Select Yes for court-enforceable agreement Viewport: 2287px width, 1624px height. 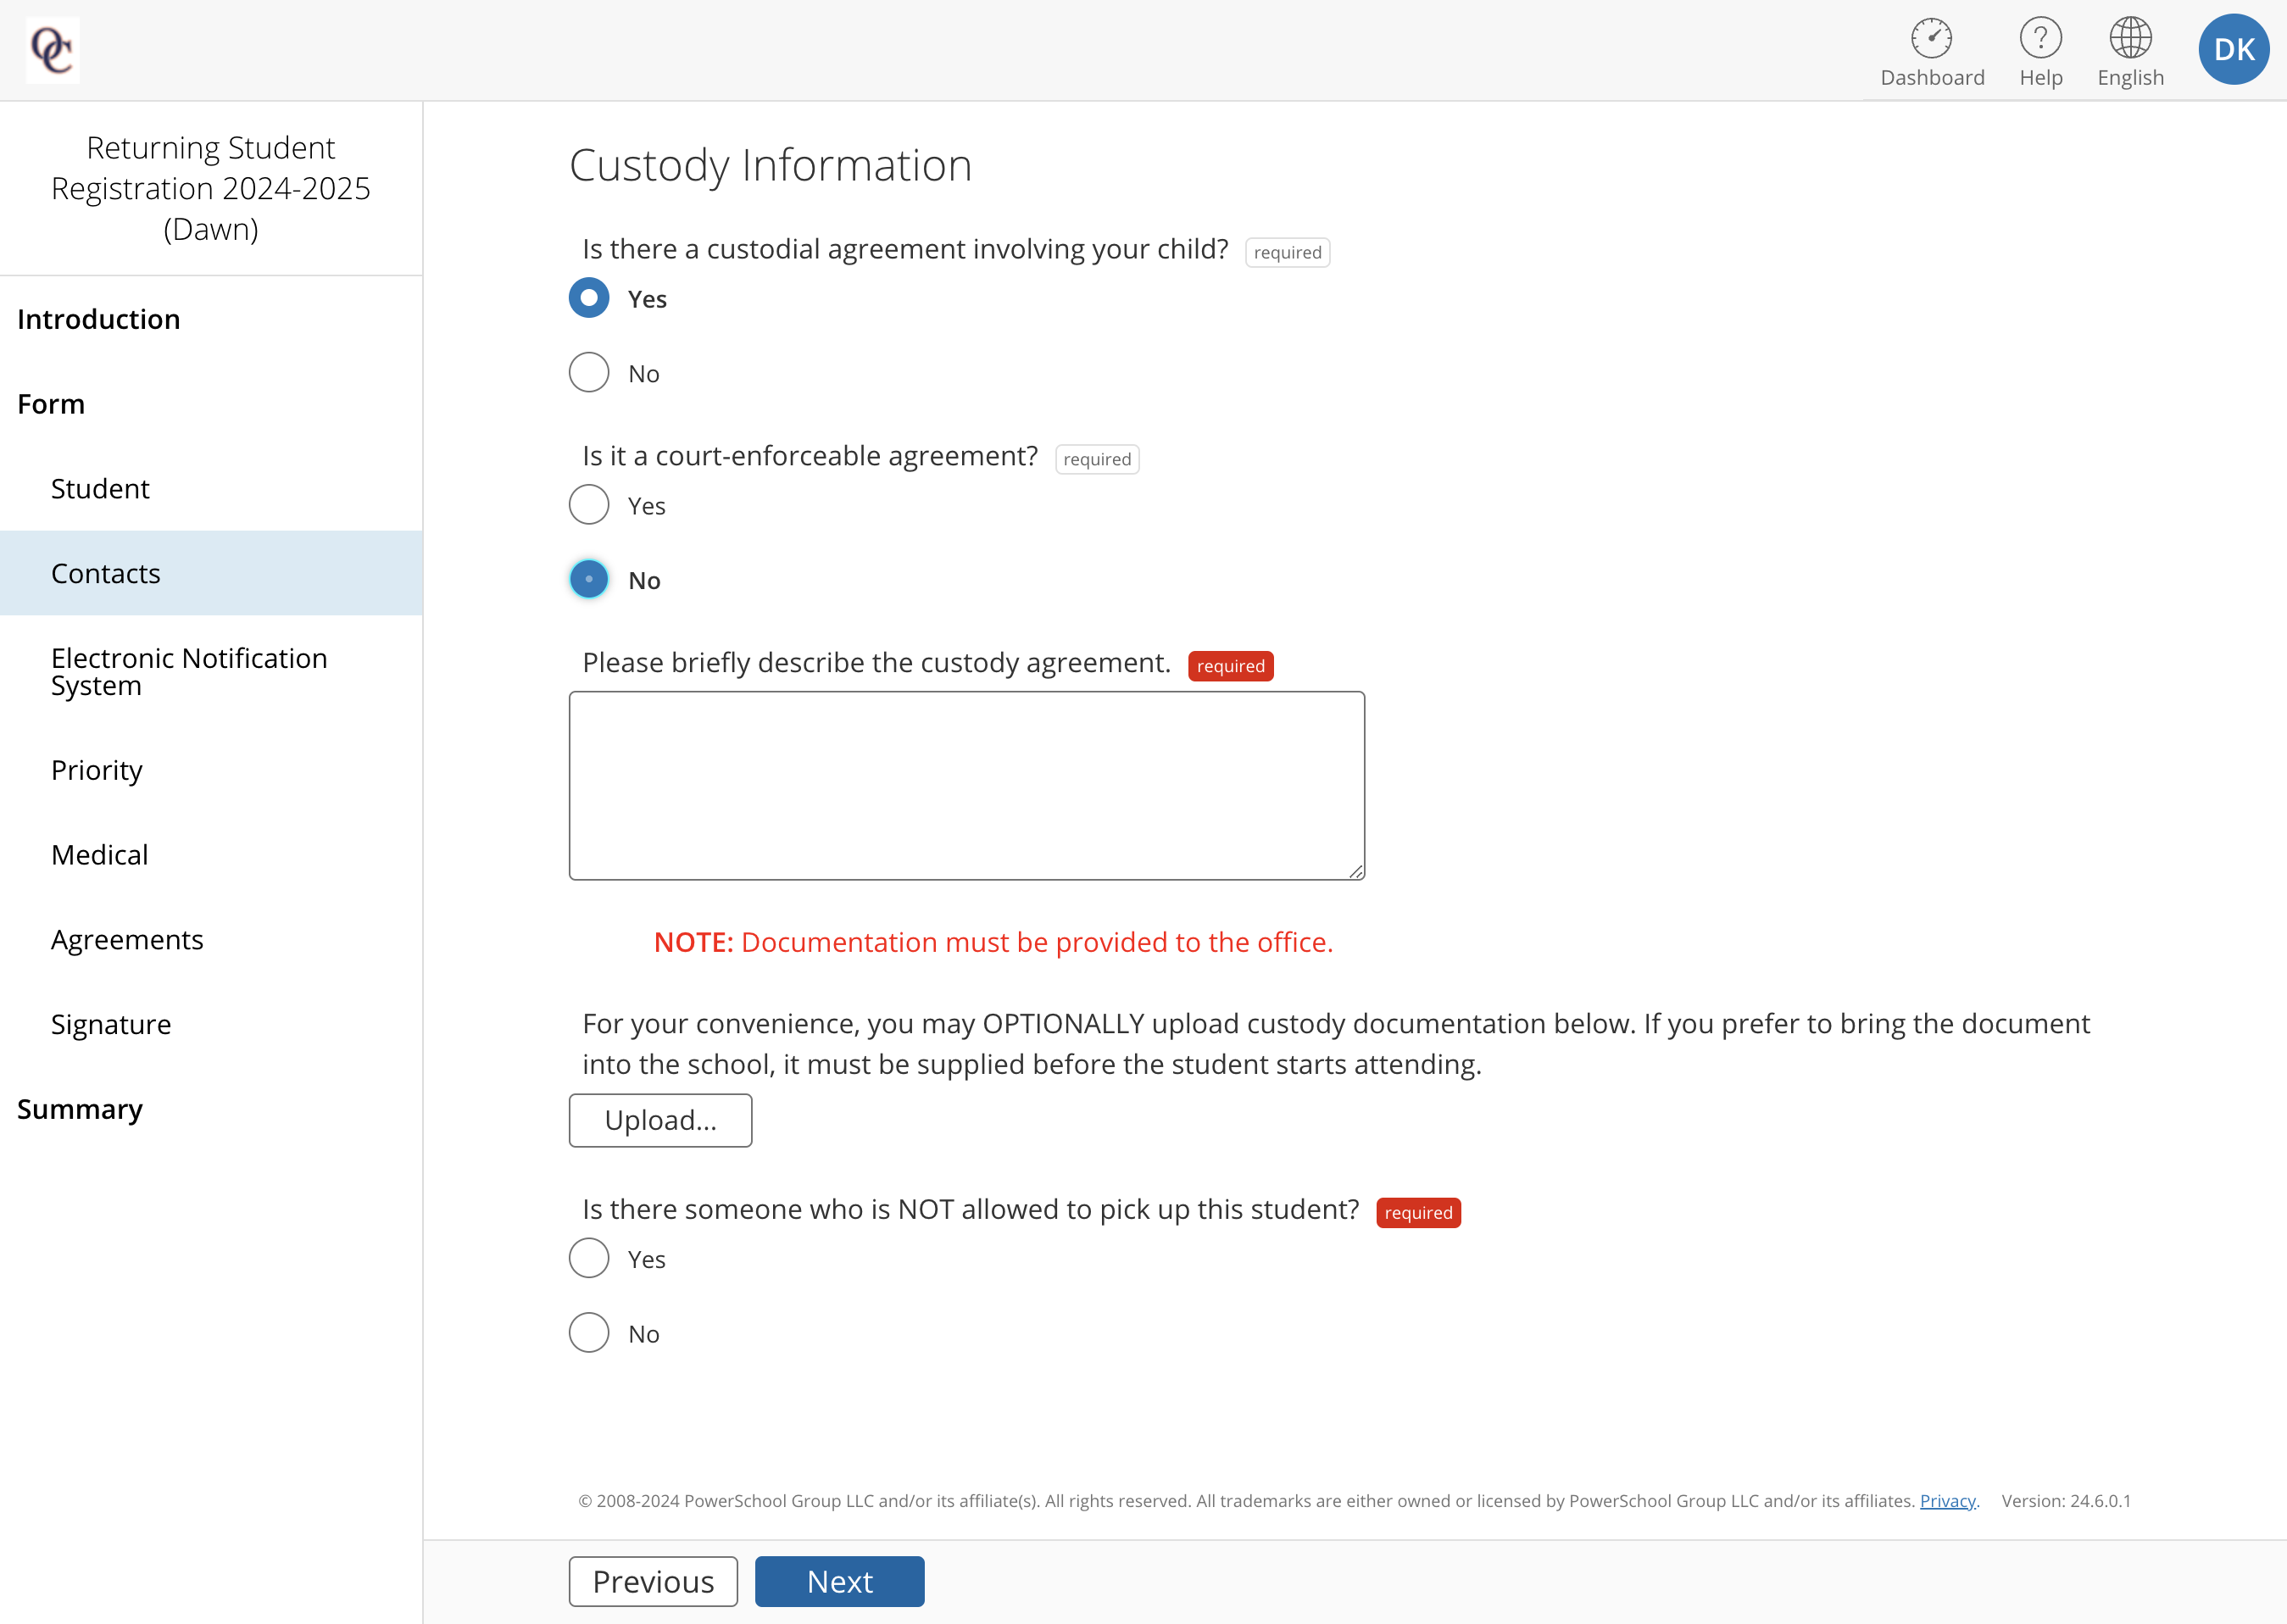coord(589,505)
